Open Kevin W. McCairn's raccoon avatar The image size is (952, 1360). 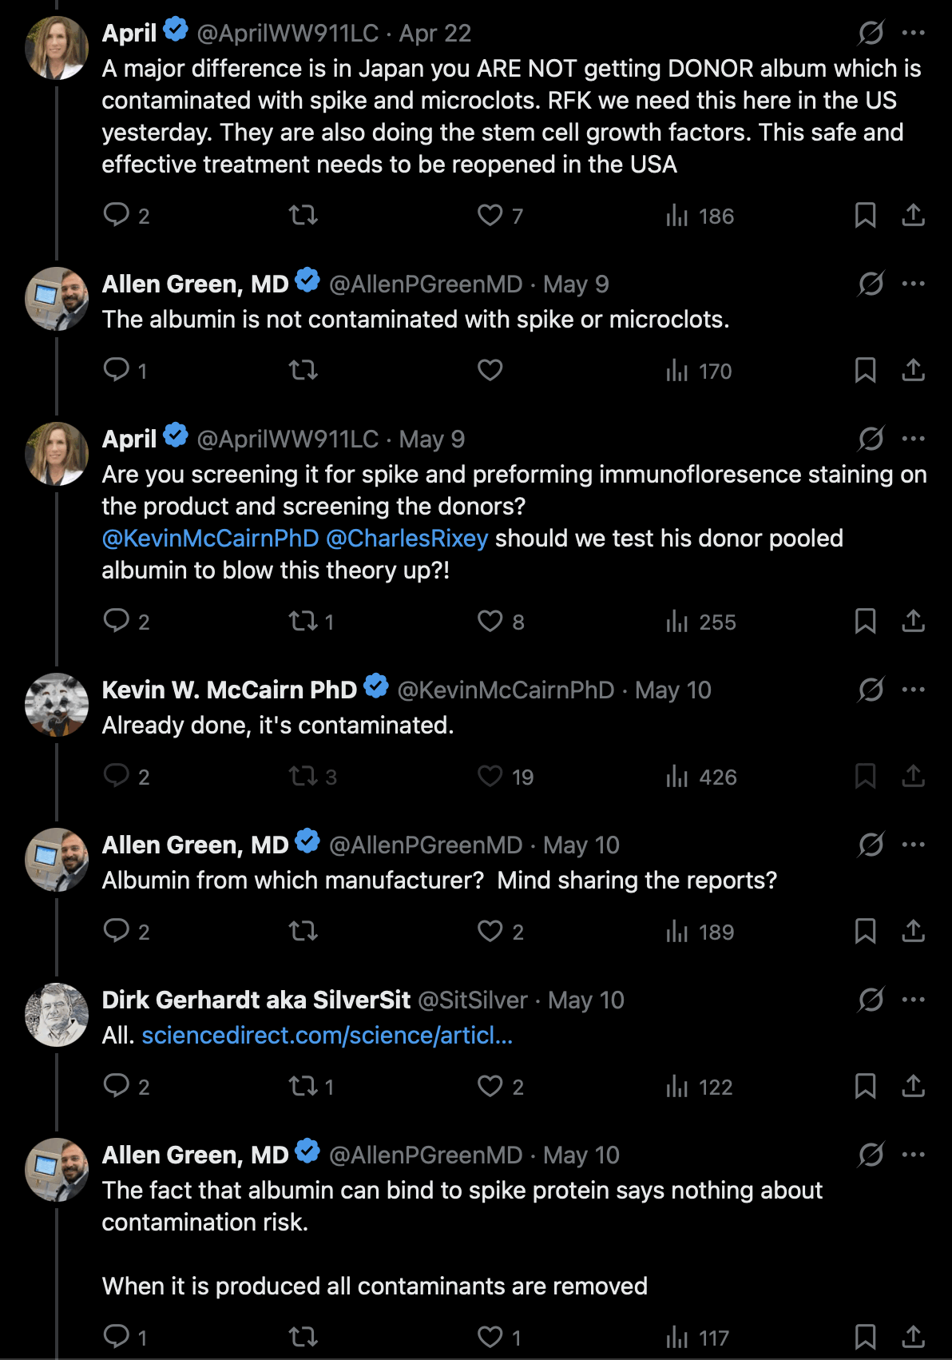point(57,705)
